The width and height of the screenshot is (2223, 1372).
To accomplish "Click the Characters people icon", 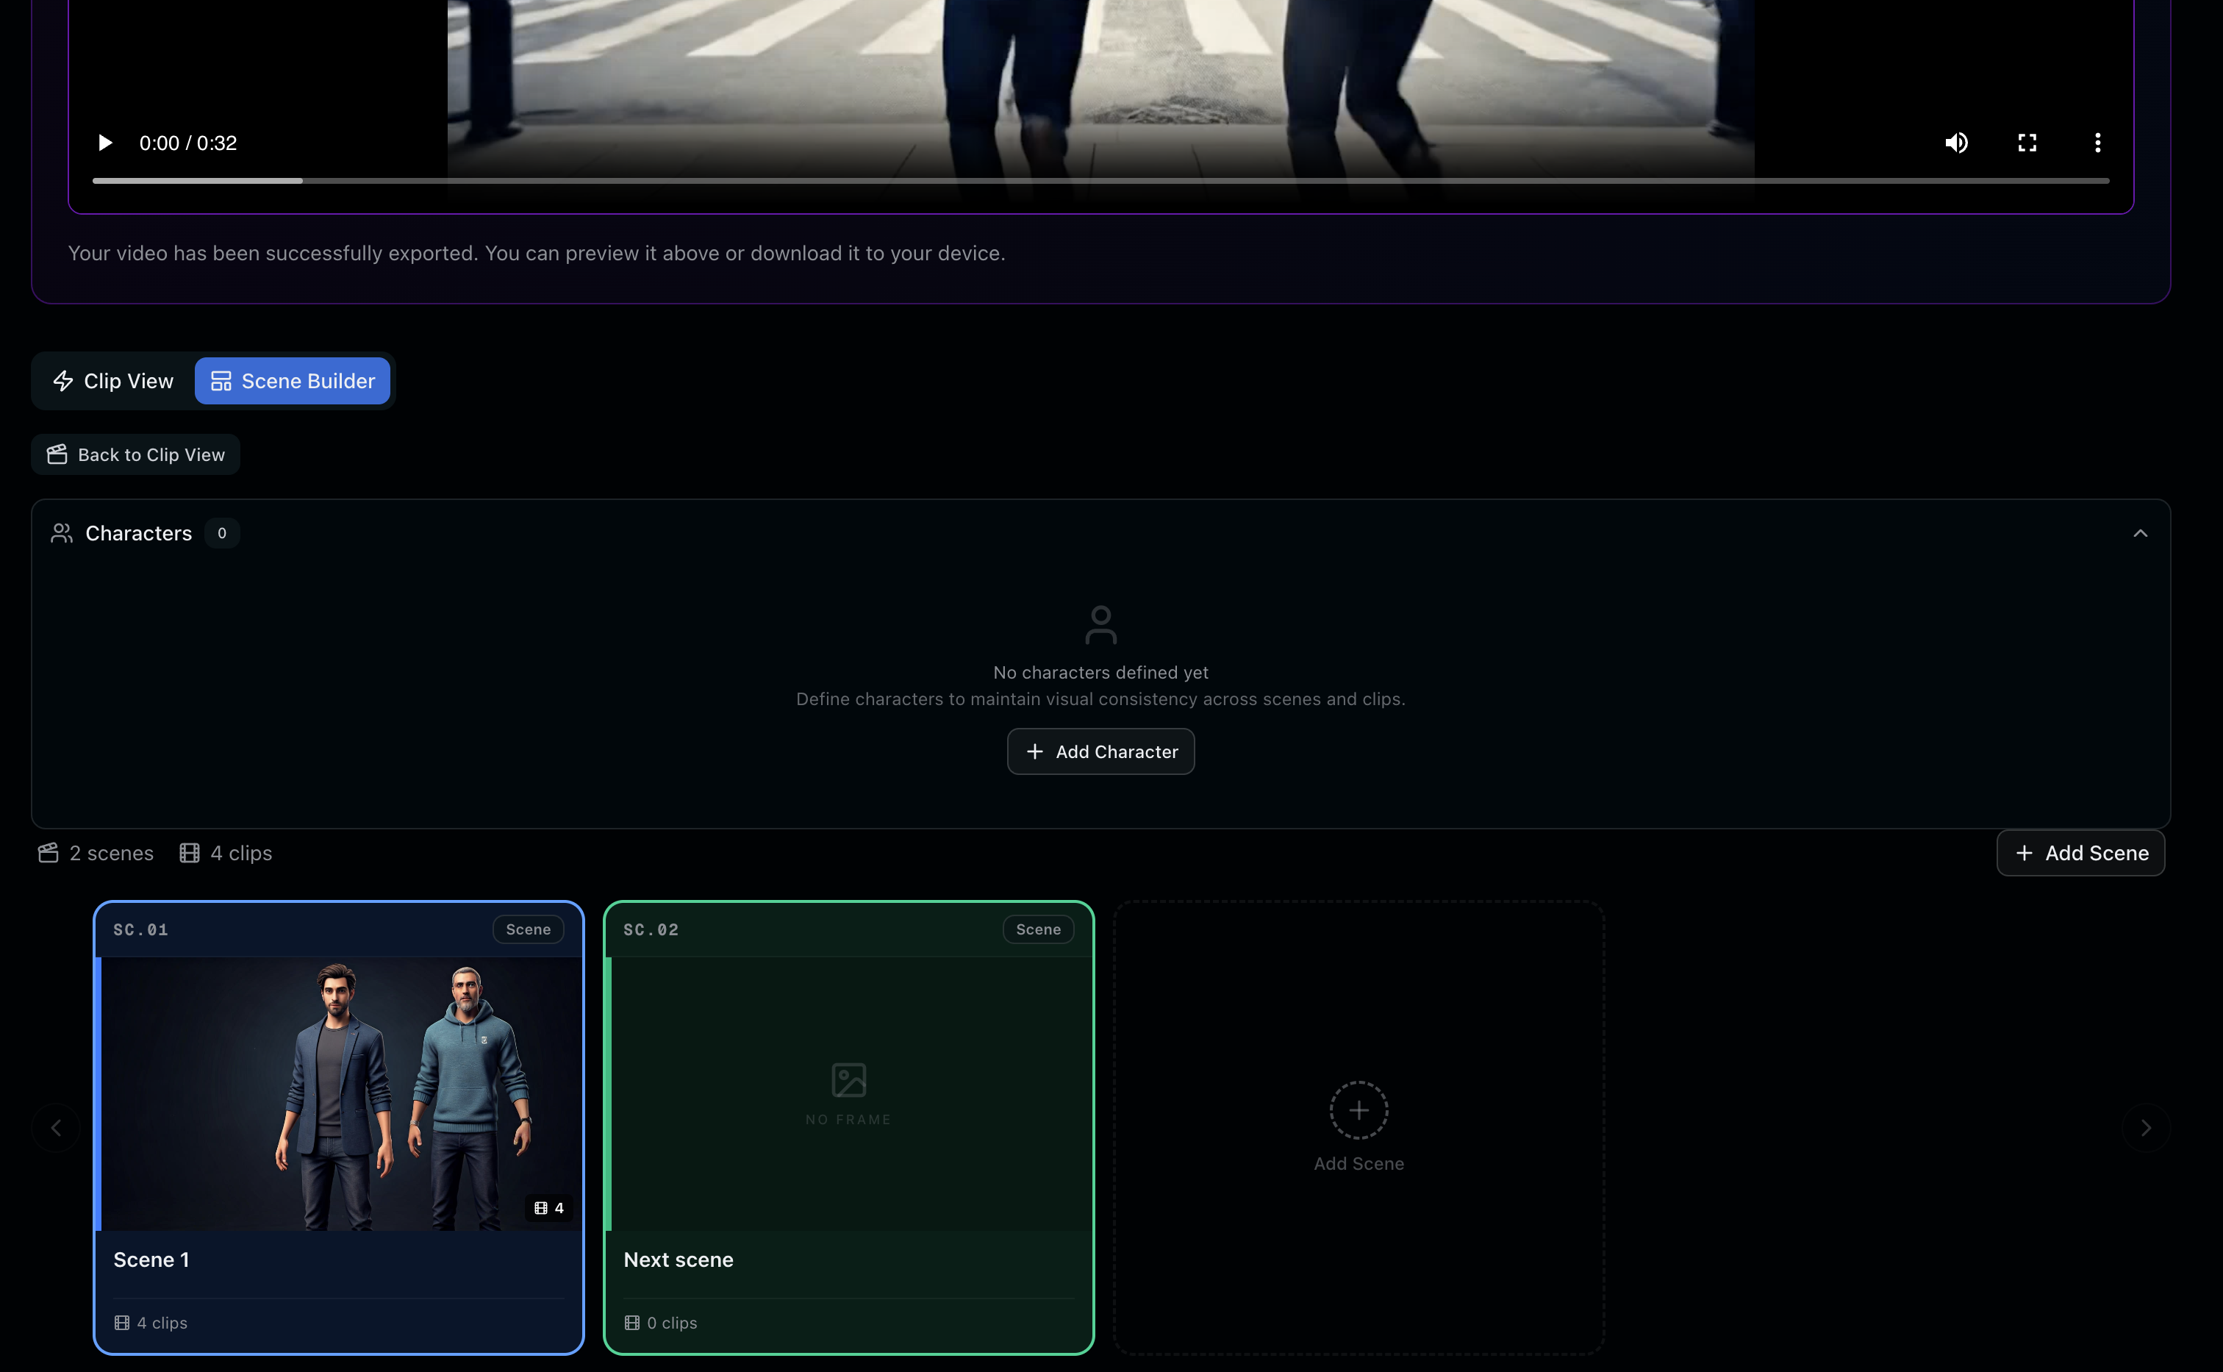I will point(62,534).
